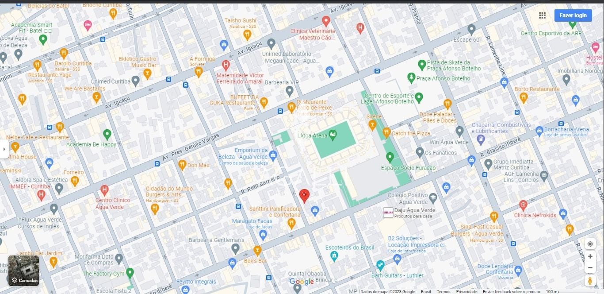
Task: Click Centro de Esporte Afonso Botelho marker
Action: (x=419, y=98)
